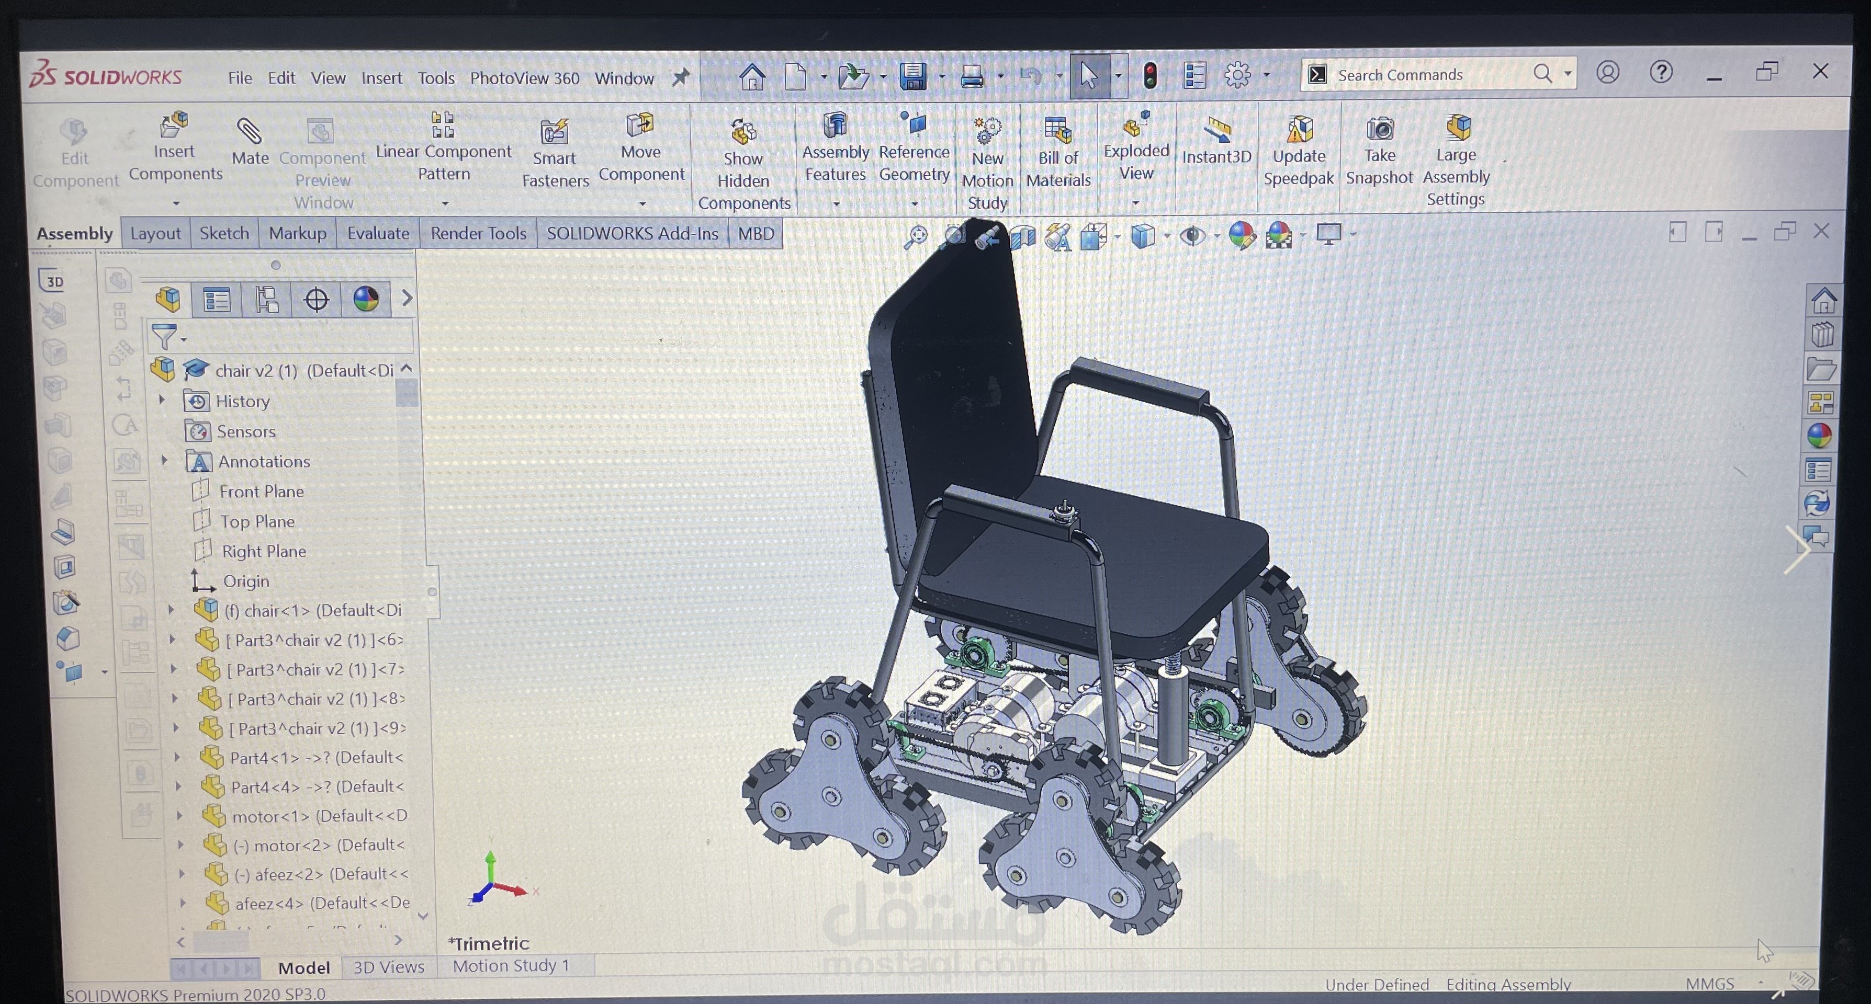Open Assembly Features tool
Viewport: 1871px width, 1004px height.
(x=835, y=147)
